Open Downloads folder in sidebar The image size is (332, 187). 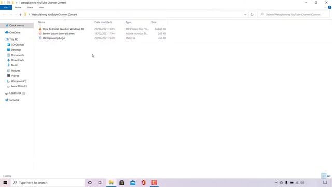click(x=18, y=60)
